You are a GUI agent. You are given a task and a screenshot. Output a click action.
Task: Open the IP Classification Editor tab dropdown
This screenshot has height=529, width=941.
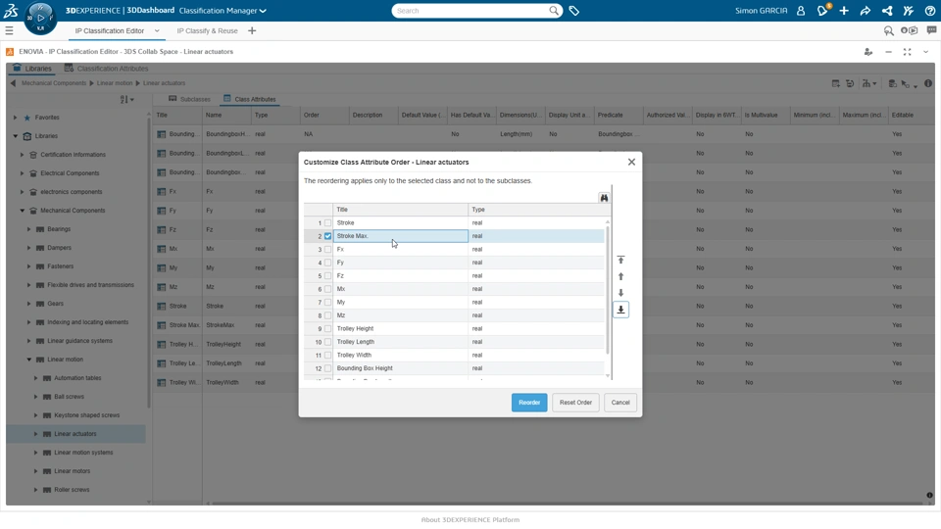click(157, 30)
